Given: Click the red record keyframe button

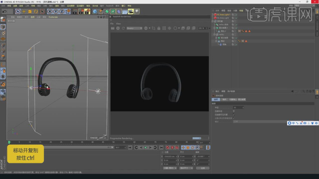Looking at the screenshot, I should [167, 147].
